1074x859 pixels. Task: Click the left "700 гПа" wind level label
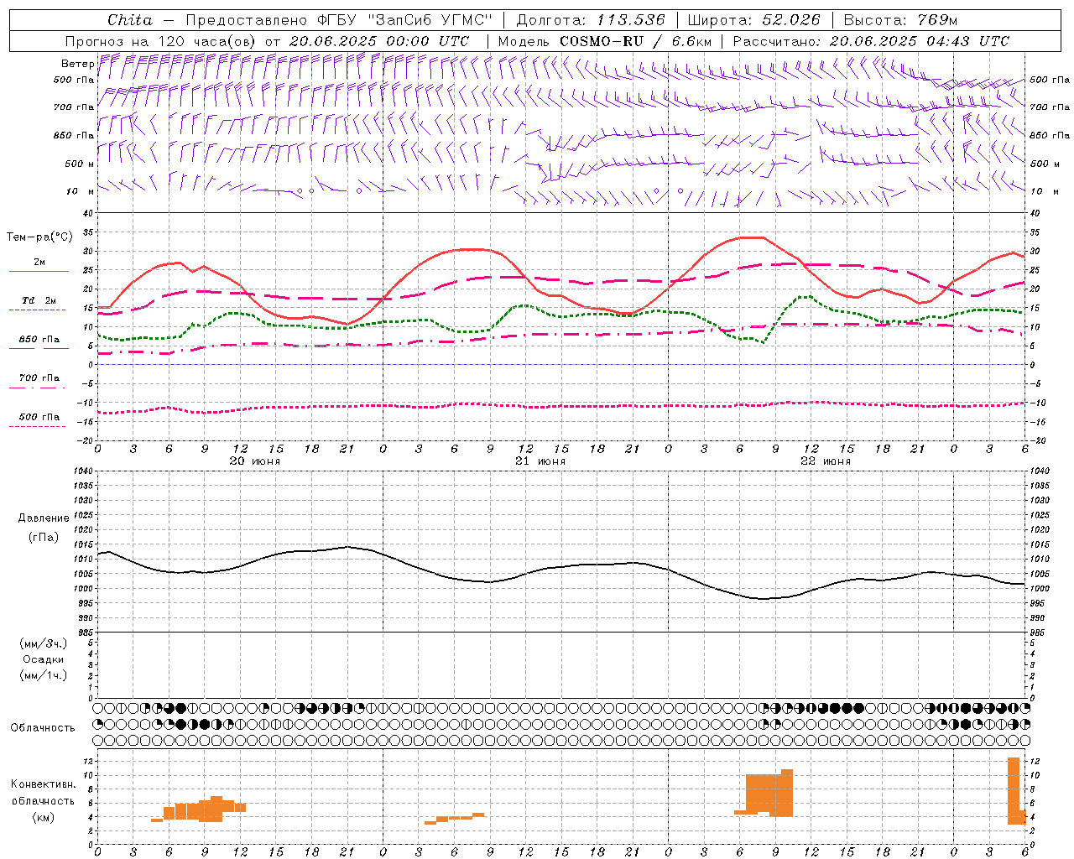pos(74,107)
